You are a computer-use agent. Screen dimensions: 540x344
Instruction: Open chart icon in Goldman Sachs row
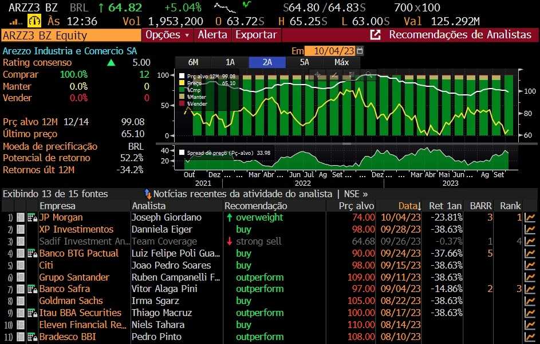tap(530, 301)
